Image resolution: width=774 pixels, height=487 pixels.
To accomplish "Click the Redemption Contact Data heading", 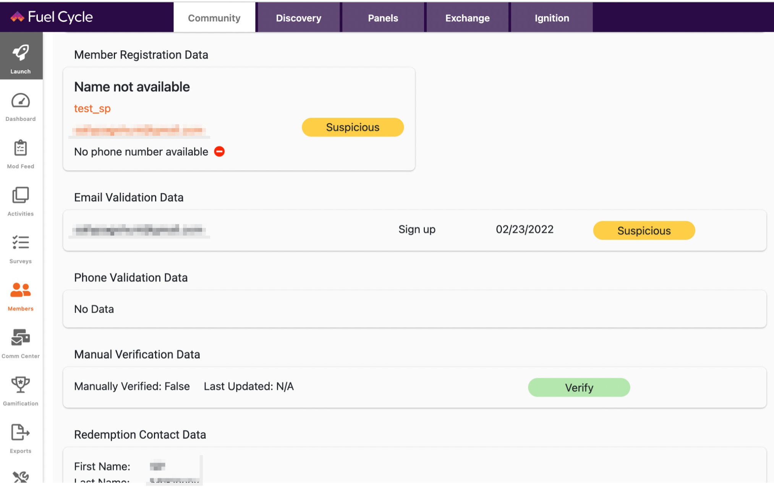I will pos(140,435).
